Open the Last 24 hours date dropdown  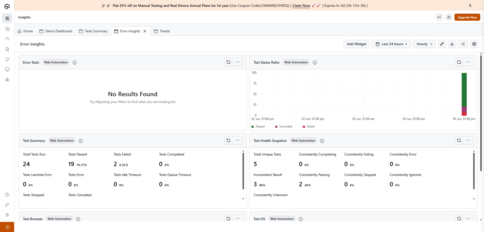click(x=391, y=44)
